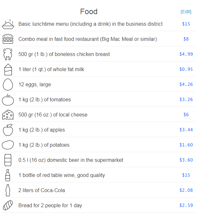Click the $4.99 chicken breast price
This screenshot has height=213, width=199.
tap(186, 54)
